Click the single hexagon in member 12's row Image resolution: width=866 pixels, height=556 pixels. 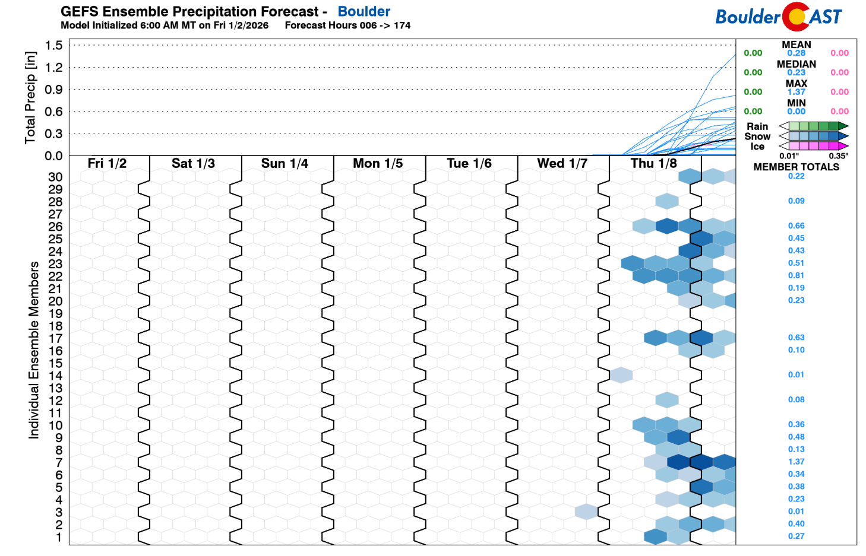point(667,400)
